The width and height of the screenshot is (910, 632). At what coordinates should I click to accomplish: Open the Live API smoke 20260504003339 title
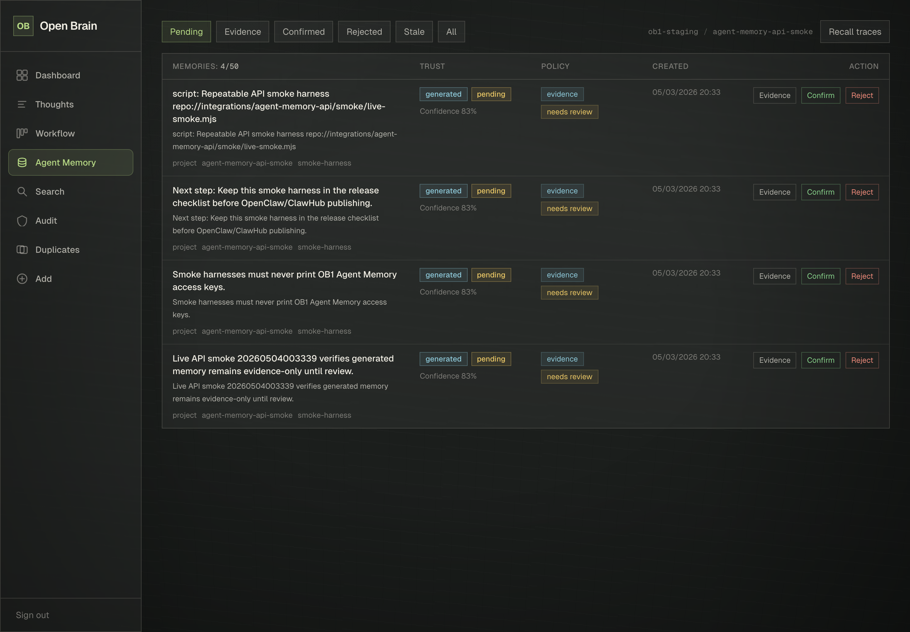click(x=283, y=364)
